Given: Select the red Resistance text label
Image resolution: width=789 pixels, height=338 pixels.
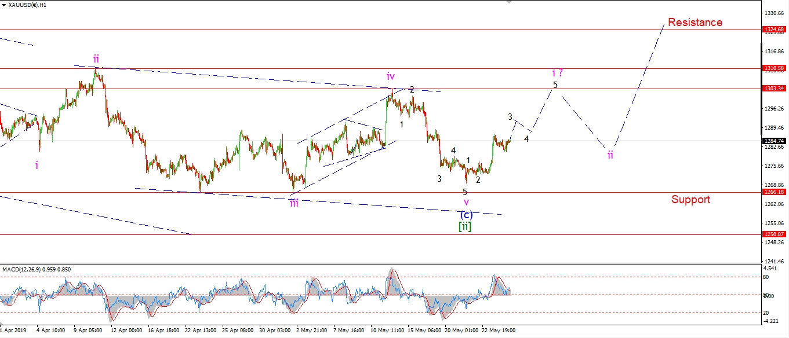Looking at the screenshot, I should [x=695, y=23].
